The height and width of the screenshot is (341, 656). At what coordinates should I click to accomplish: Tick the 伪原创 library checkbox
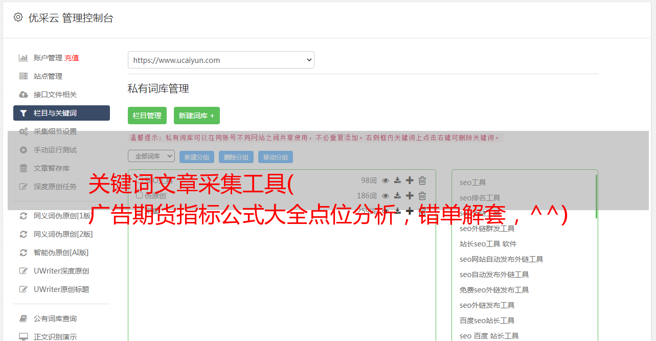tap(139, 196)
